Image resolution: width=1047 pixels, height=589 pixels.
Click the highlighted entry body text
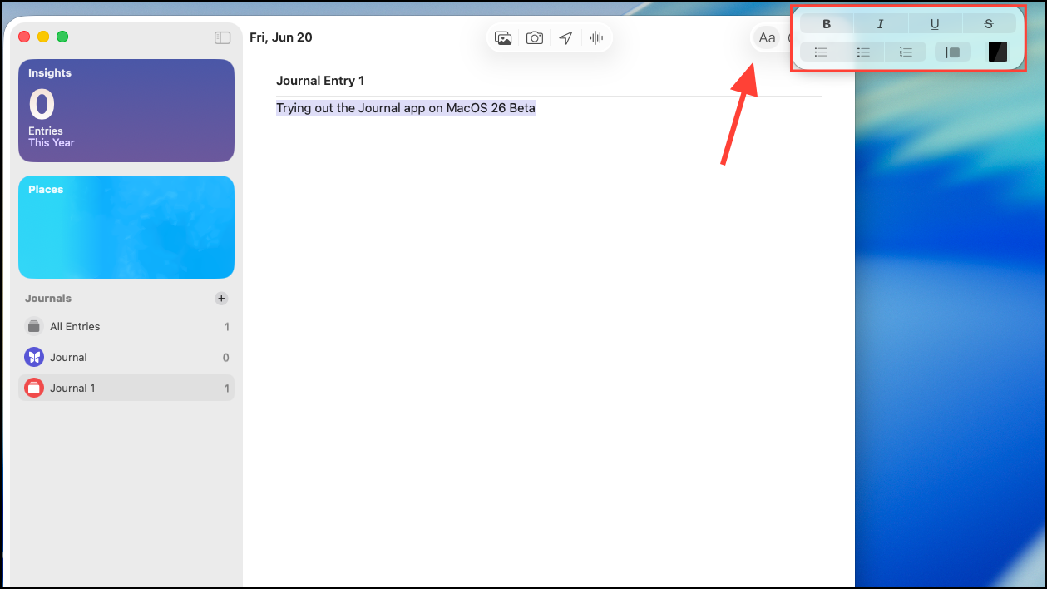coord(406,108)
